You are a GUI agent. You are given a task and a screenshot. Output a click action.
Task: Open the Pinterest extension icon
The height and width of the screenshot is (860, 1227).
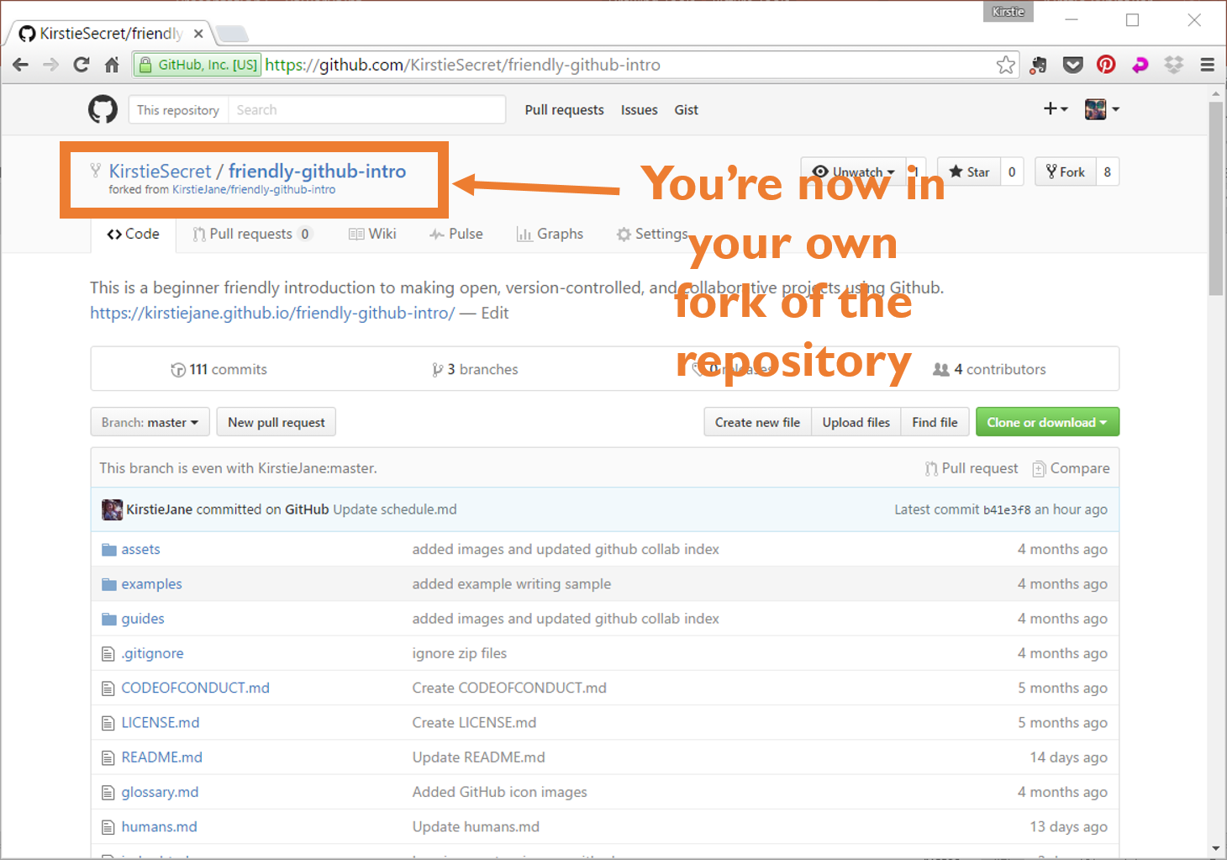1106,65
